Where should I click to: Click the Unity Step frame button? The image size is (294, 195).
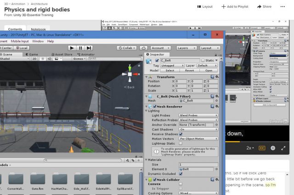tap(89, 48)
